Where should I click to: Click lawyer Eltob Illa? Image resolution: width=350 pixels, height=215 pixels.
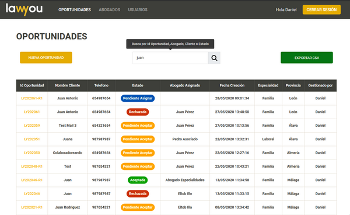click(185, 207)
